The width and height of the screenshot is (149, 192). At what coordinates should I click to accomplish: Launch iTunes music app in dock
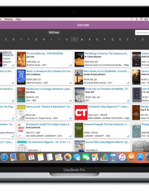pos(122,157)
